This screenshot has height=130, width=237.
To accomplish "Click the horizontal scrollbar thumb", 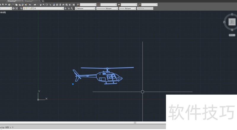I will click(135, 123).
